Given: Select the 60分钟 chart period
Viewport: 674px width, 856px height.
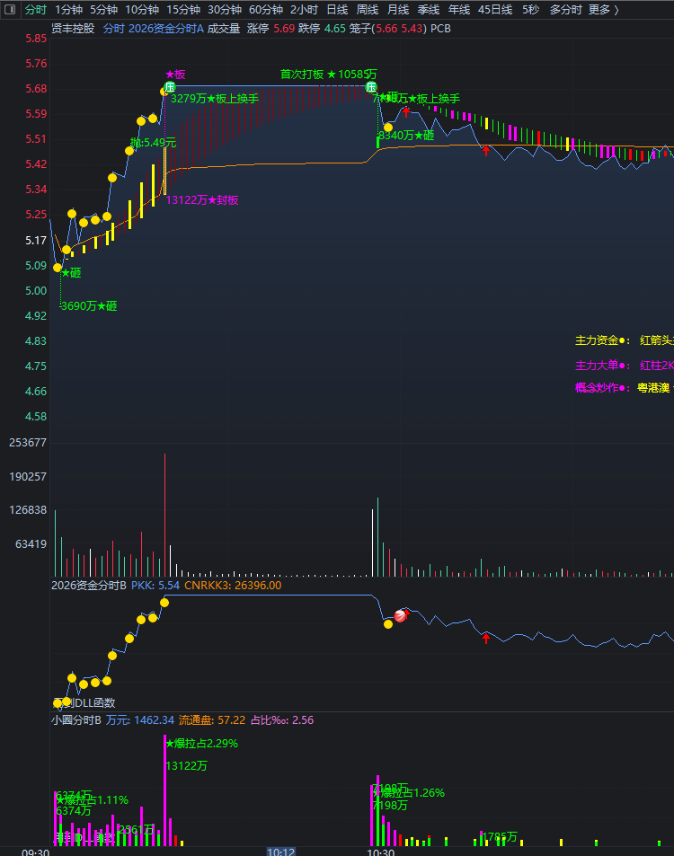Looking at the screenshot, I should (x=266, y=9).
